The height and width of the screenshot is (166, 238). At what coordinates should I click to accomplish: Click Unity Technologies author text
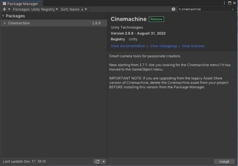127,27
